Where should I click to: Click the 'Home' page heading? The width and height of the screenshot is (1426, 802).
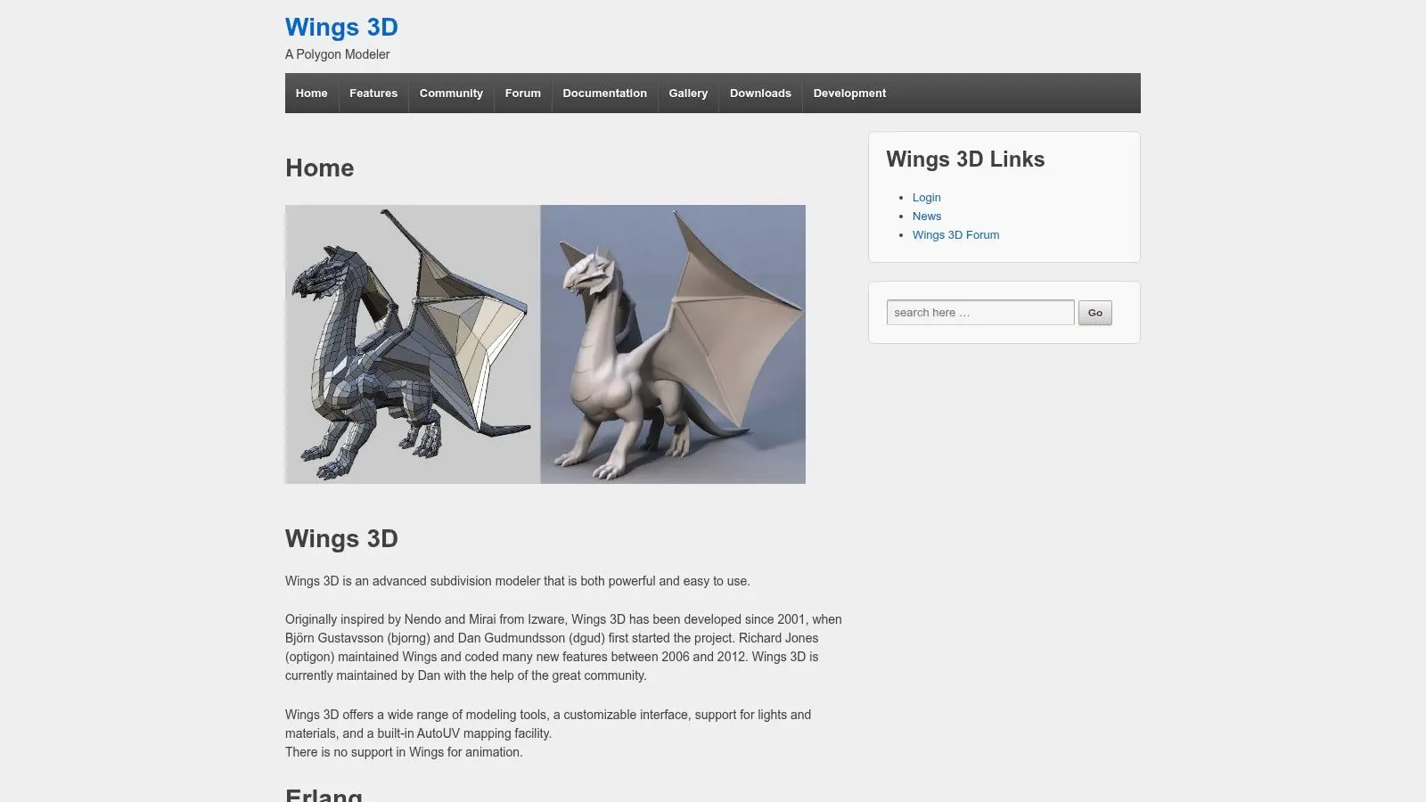319,168
